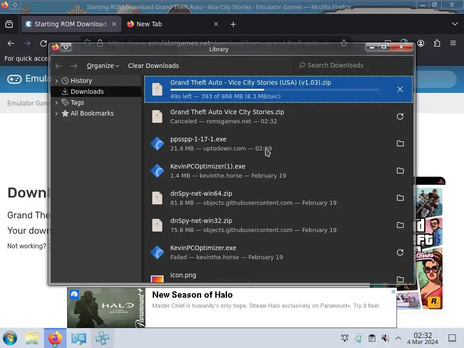Show hidden system tray icons chevron

(398, 338)
